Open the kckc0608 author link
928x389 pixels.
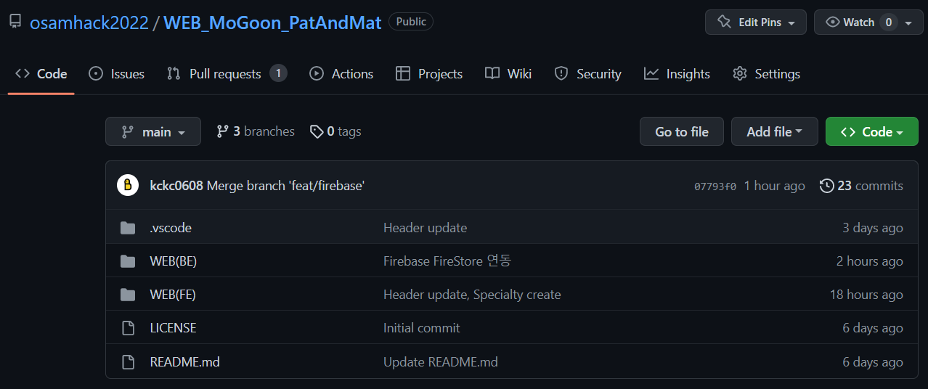(176, 186)
